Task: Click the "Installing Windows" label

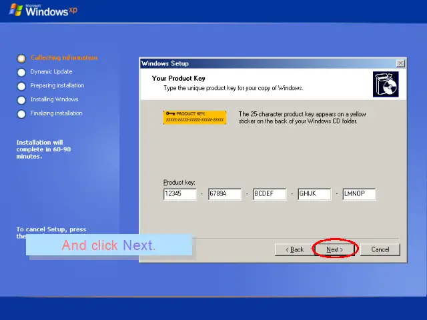Action: [x=54, y=99]
